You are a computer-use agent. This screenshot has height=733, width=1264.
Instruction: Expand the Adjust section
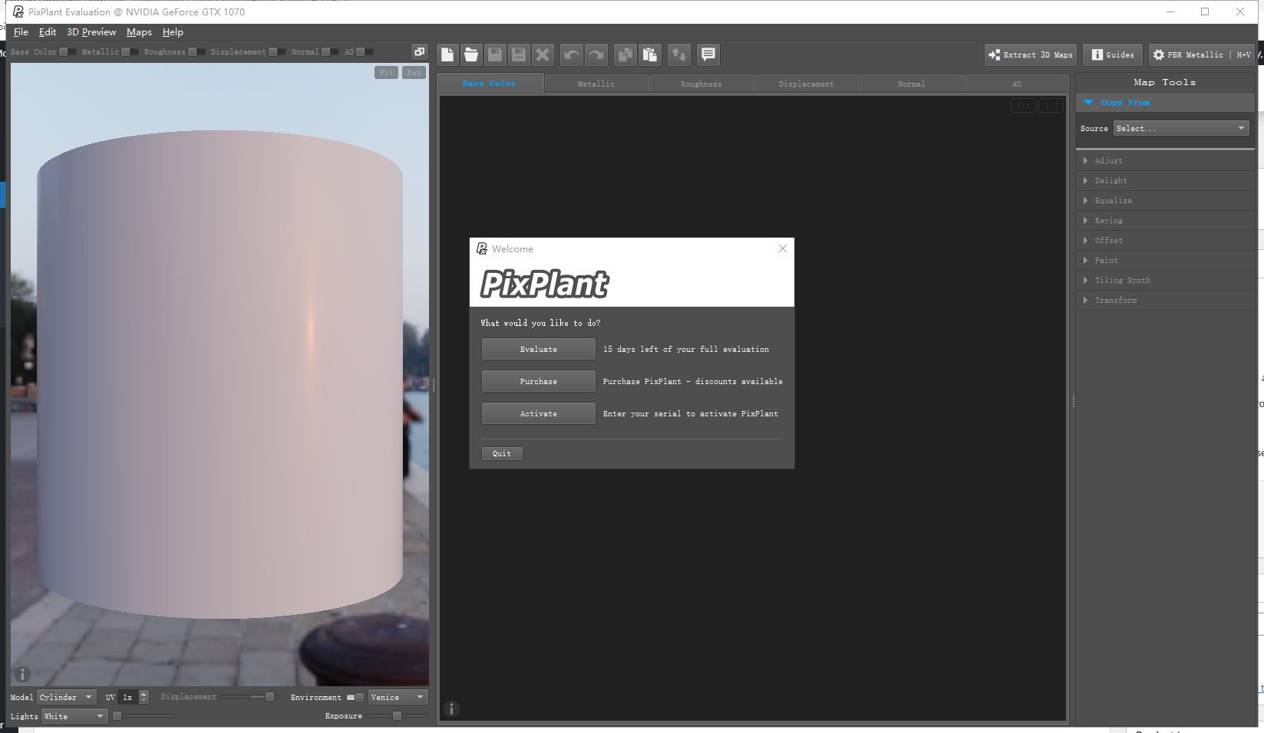coord(1165,160)
